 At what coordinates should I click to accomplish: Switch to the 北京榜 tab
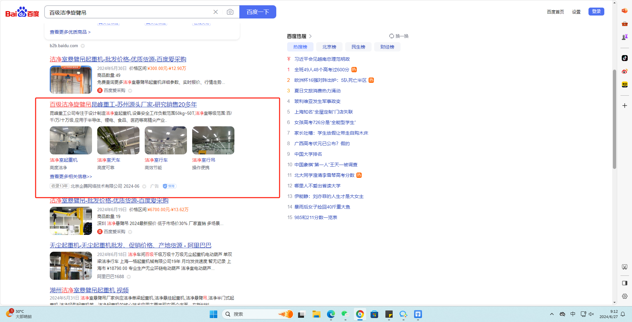point(329,47)
